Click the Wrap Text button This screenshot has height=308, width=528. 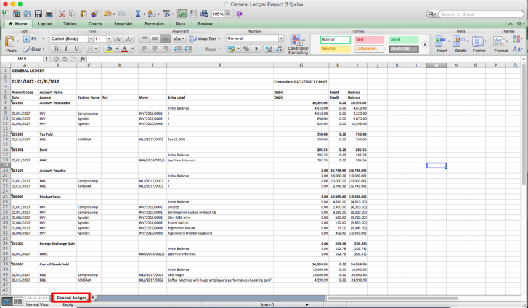click(205, 39)
